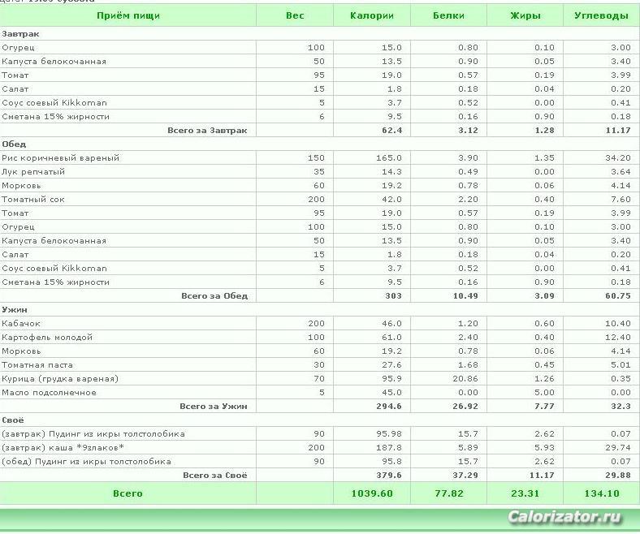The image size is (640, 534).
Task: Click weight 200 in Томатный сок row
Action: pyautogui.click(x=316, y=200)
